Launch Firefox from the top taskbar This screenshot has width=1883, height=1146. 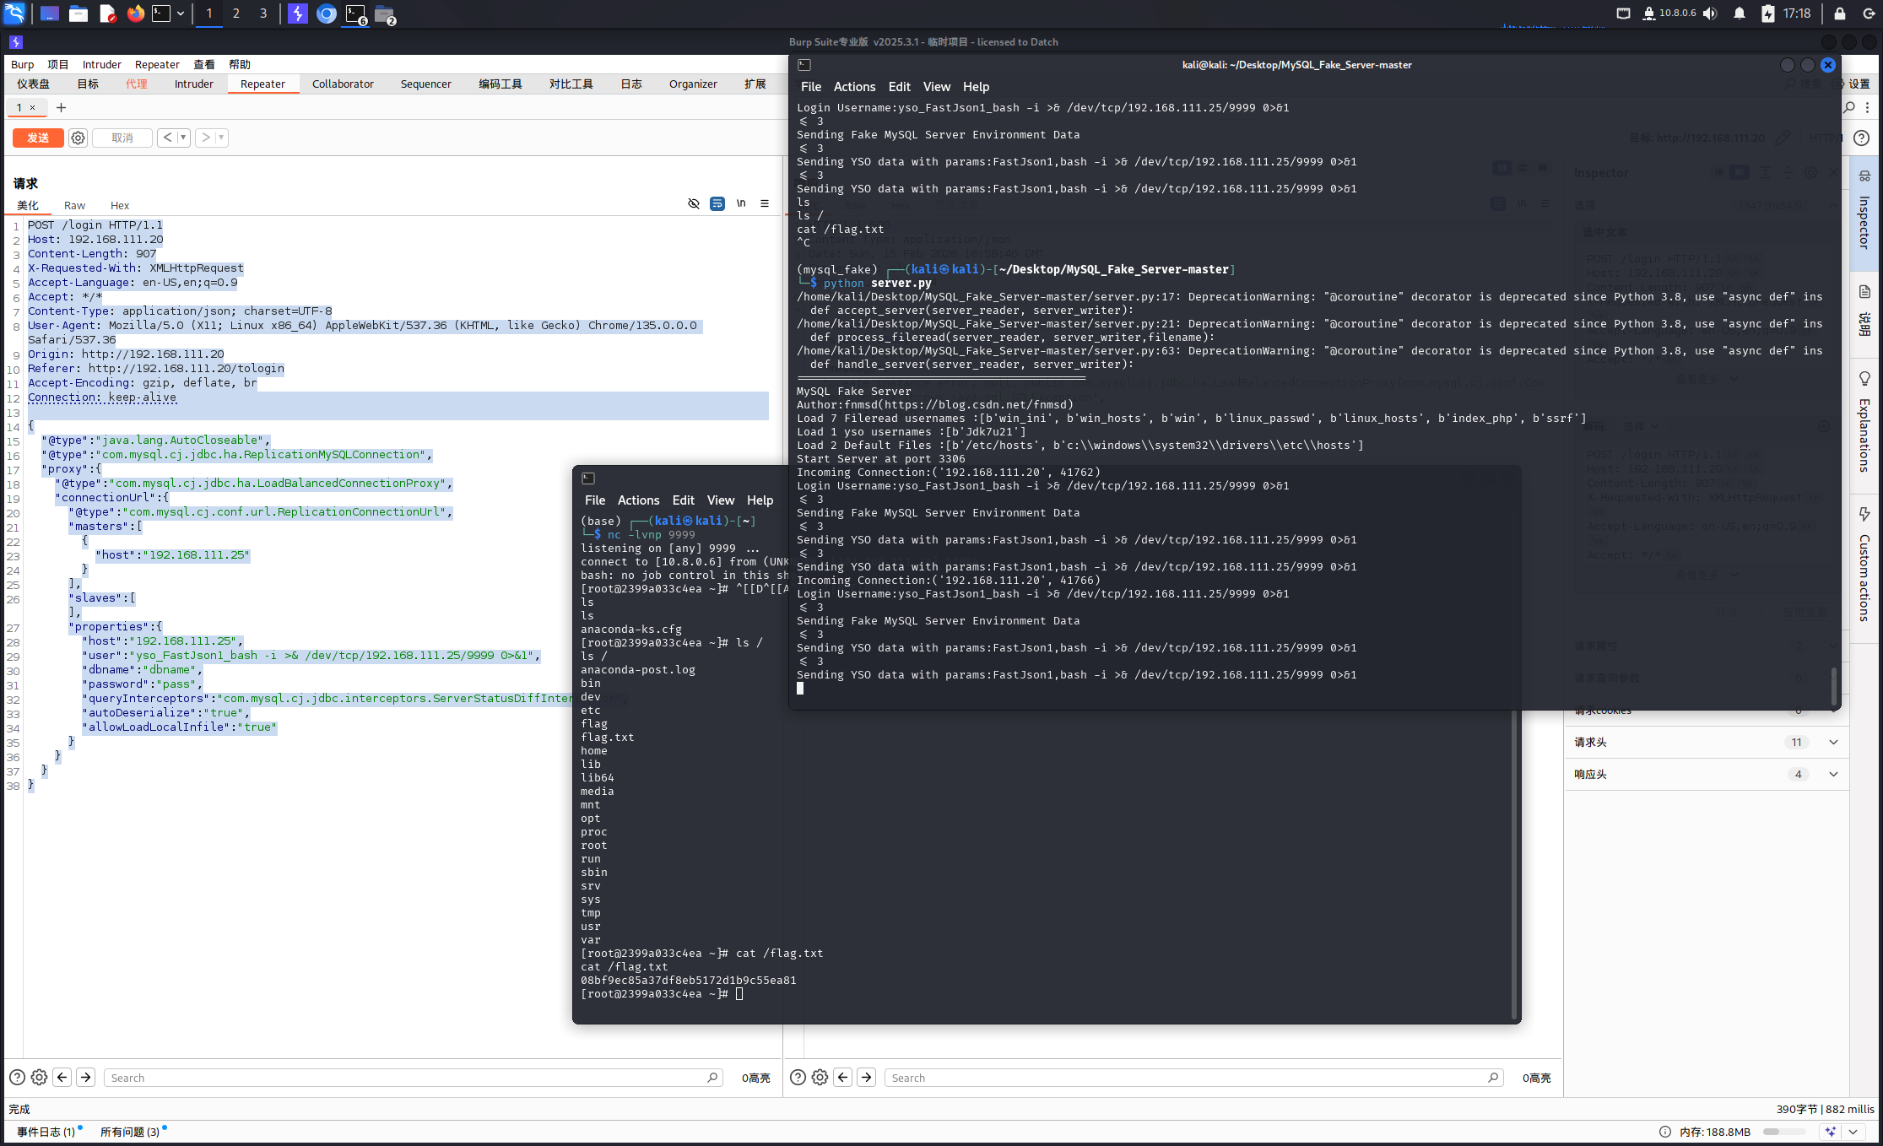135,14
